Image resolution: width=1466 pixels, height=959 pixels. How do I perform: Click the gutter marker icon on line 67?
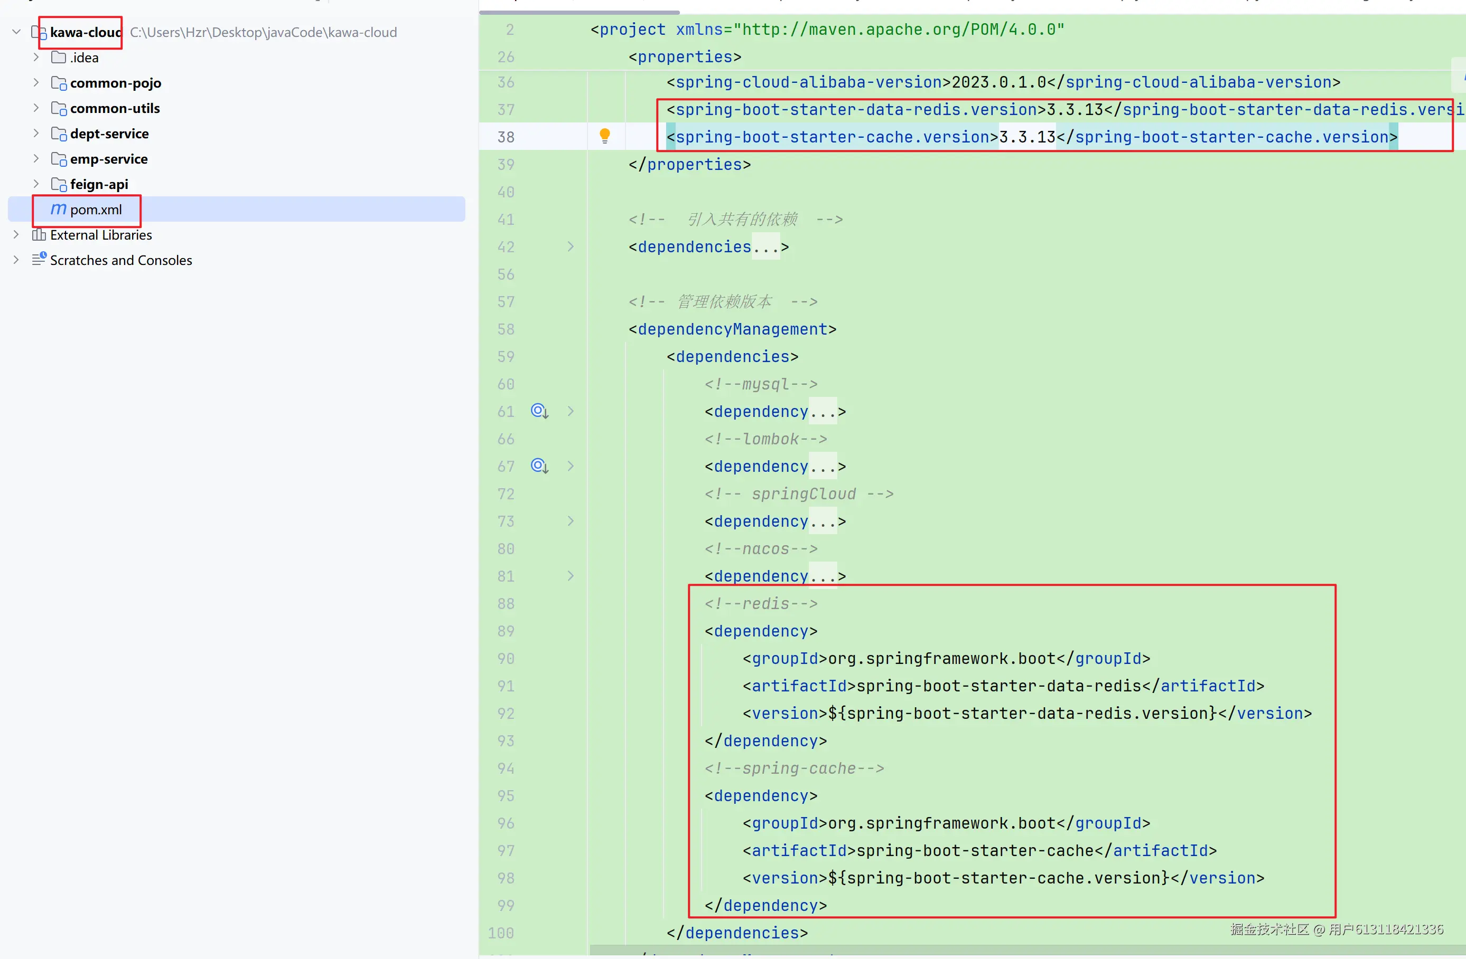(x=539, y=466)
